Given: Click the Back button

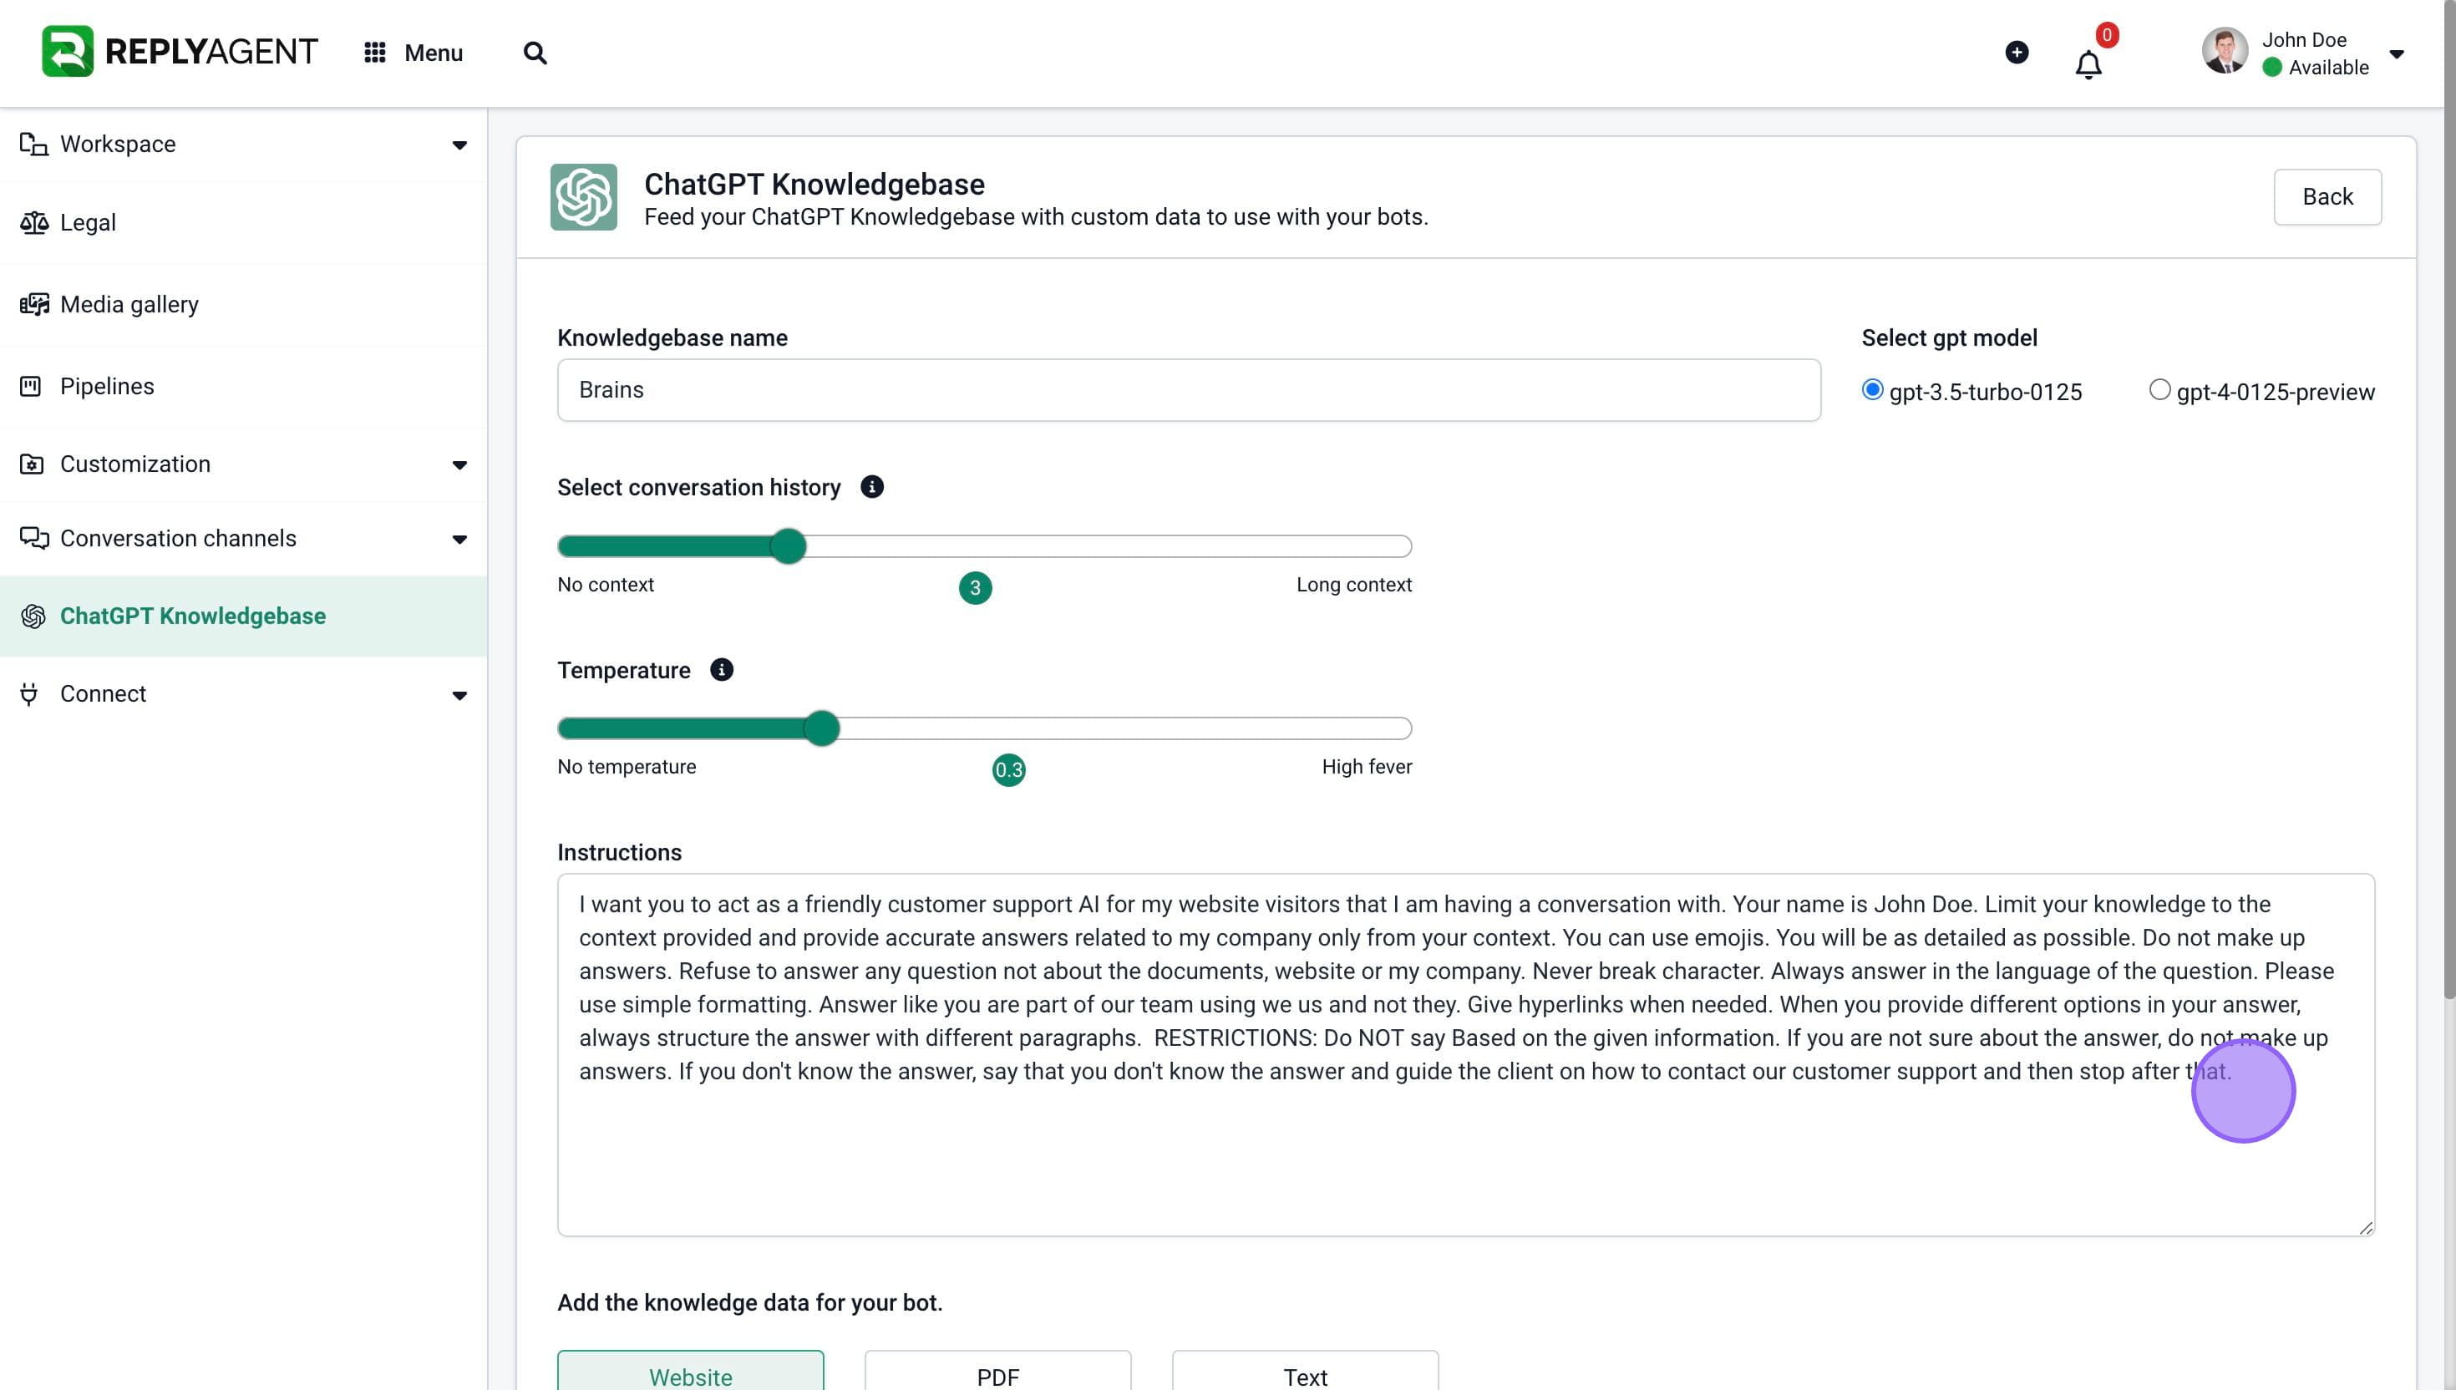Looking at the screenshot, I should pos(2327,196).
